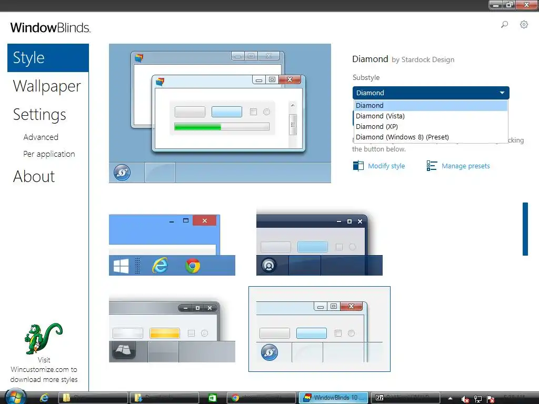This screenshot has height=404, width=539.
Task: Open the Settings section
Action: [39, 114]
